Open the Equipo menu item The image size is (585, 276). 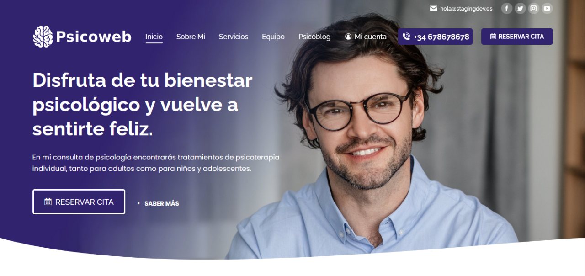click(x=273, y=37)
